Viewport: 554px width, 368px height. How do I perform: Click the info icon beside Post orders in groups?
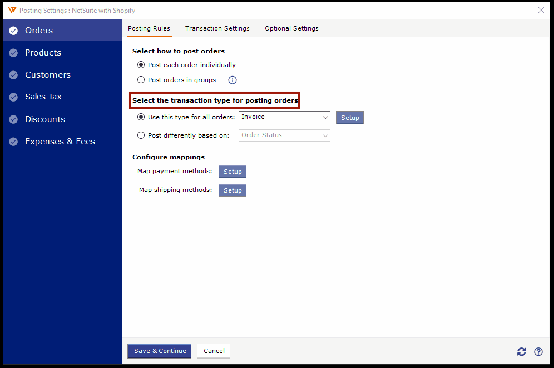[x=232, y=80]
